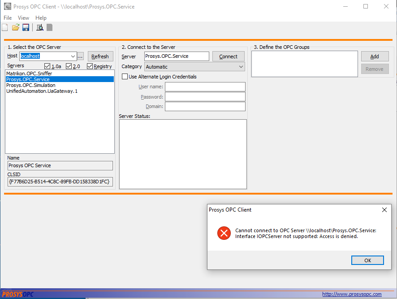This screenshot has width=397, height=299.
Task: Click the CLSID field
Action: point(60,182)
